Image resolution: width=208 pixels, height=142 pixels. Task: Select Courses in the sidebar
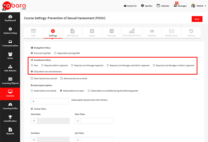coord(10,94)
